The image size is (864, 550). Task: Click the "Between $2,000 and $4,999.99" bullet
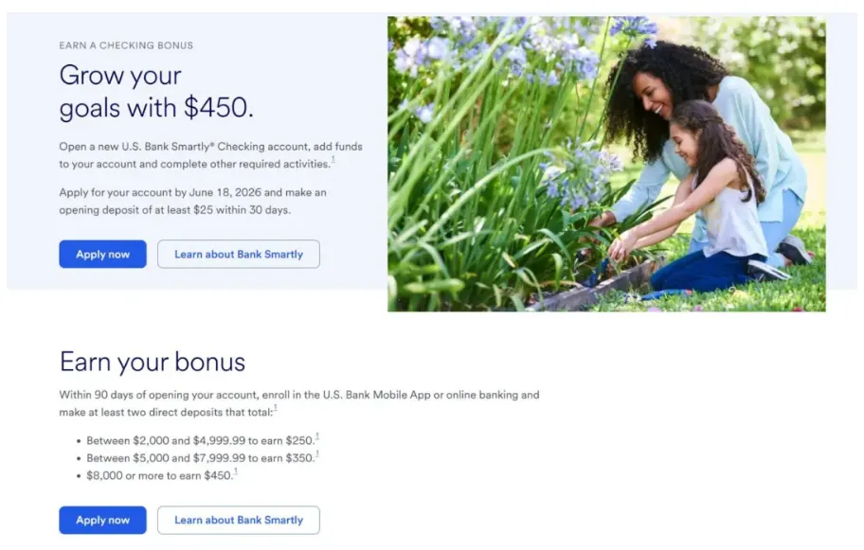(x=201, y=440)
